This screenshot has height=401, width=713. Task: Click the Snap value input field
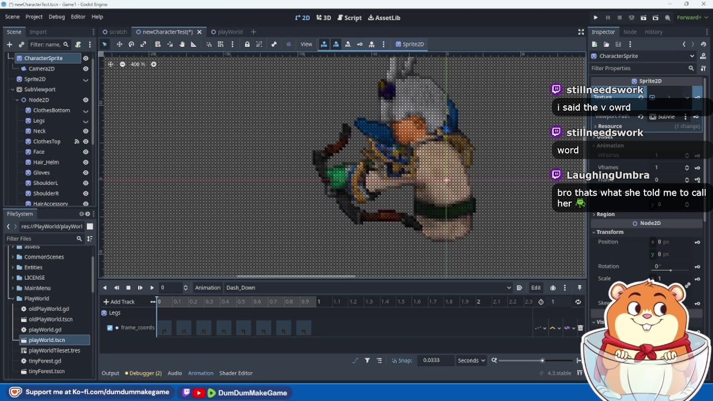coord(435,360)
